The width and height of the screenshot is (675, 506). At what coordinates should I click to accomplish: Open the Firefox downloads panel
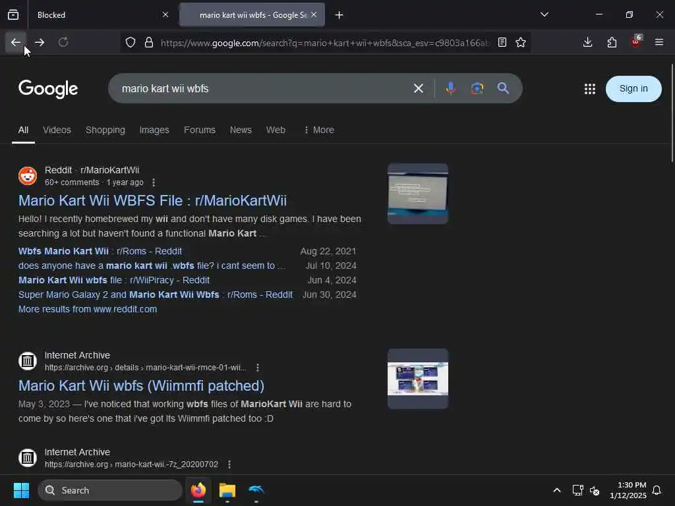pyautogui.click(x=587, y=42)
